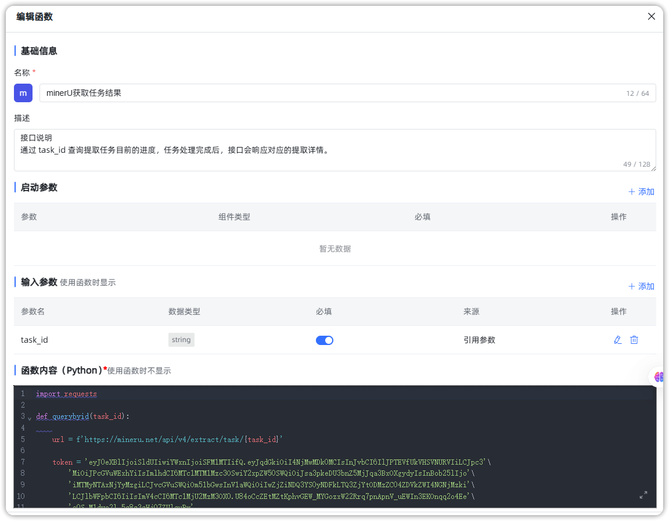Close the 编辑函数 dialog
Image resolution: width=669 pixels, height=521 pixels.
click(651, 16)
